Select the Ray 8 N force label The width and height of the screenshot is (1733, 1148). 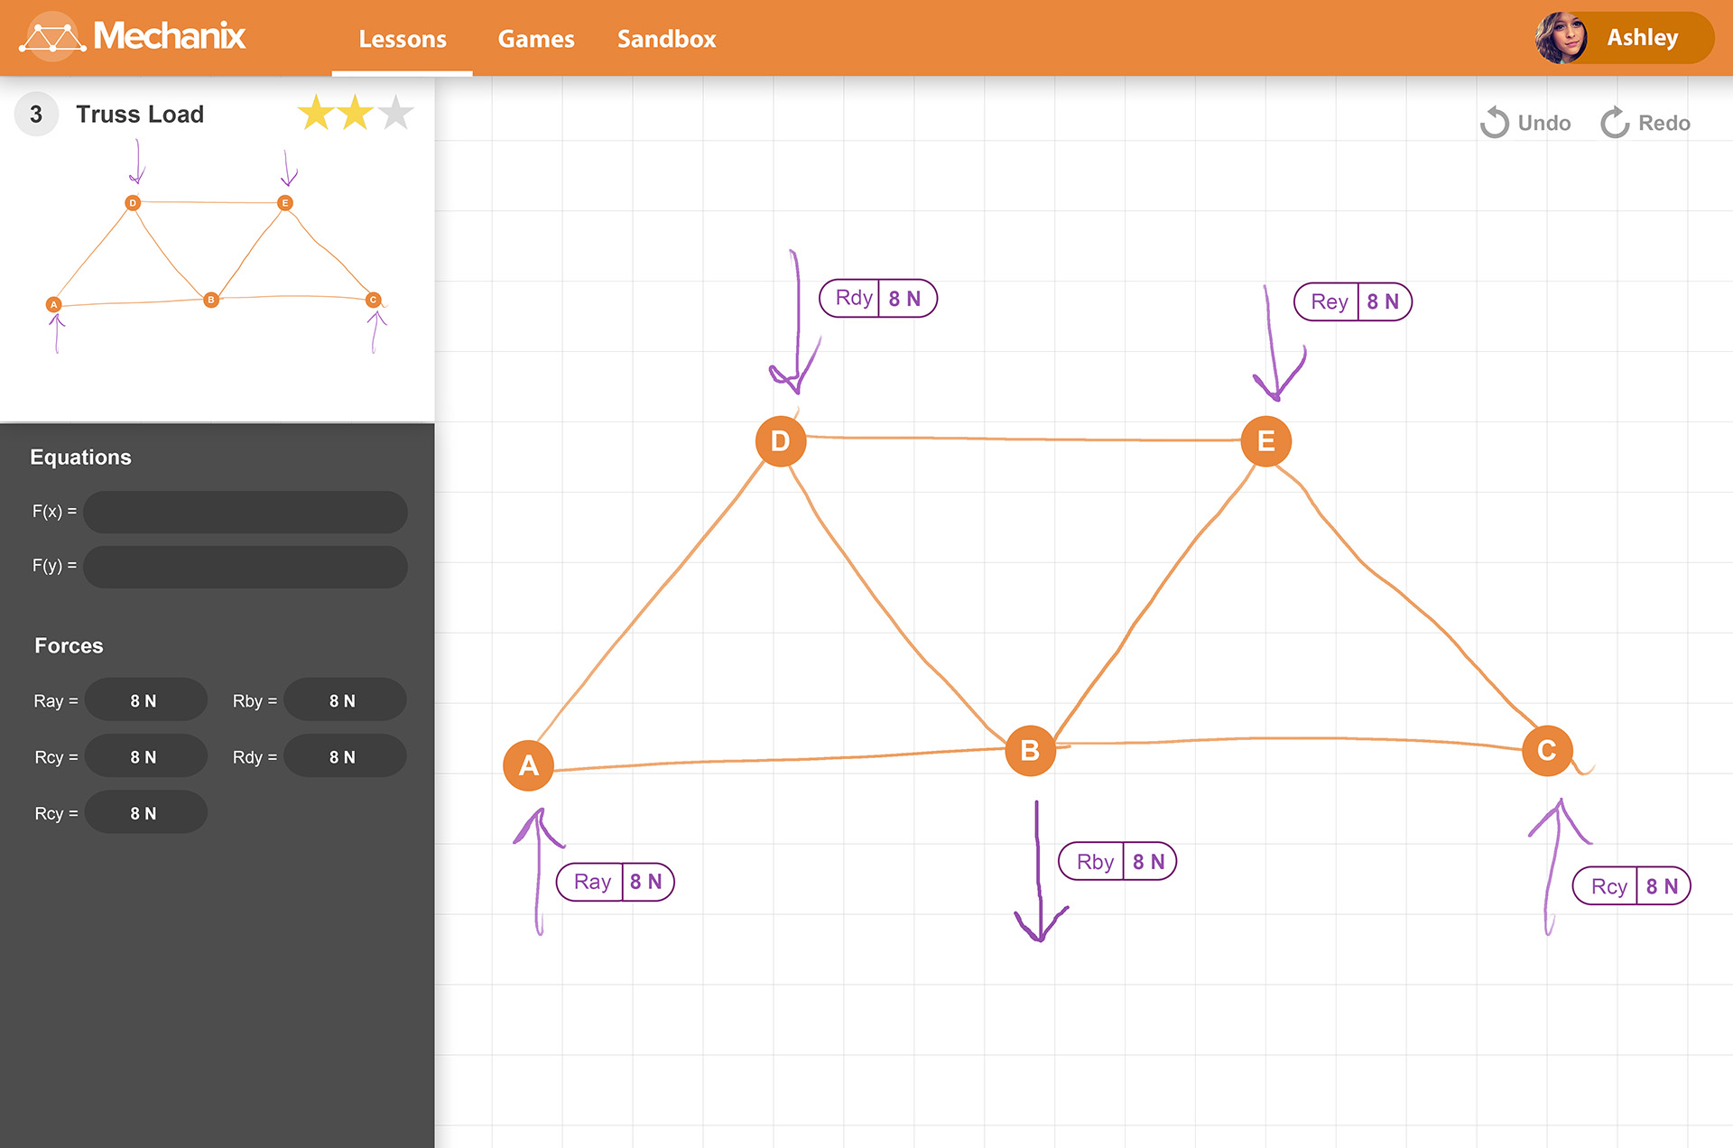tap(616, 882)
